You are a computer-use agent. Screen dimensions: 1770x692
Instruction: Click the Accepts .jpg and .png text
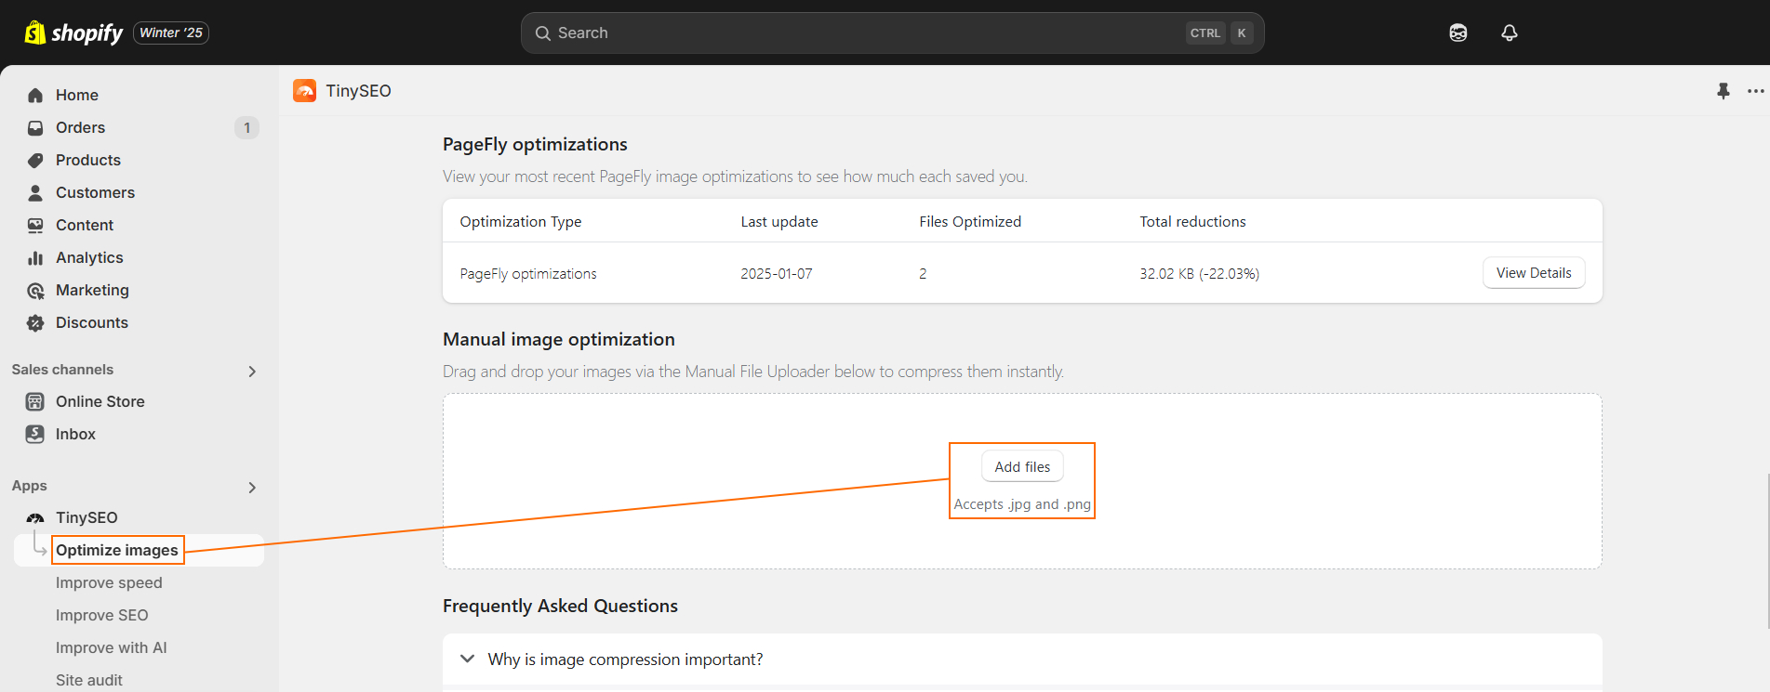coord(1022,504)
